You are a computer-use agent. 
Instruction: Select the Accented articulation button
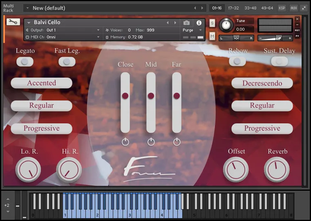(41, 83)
